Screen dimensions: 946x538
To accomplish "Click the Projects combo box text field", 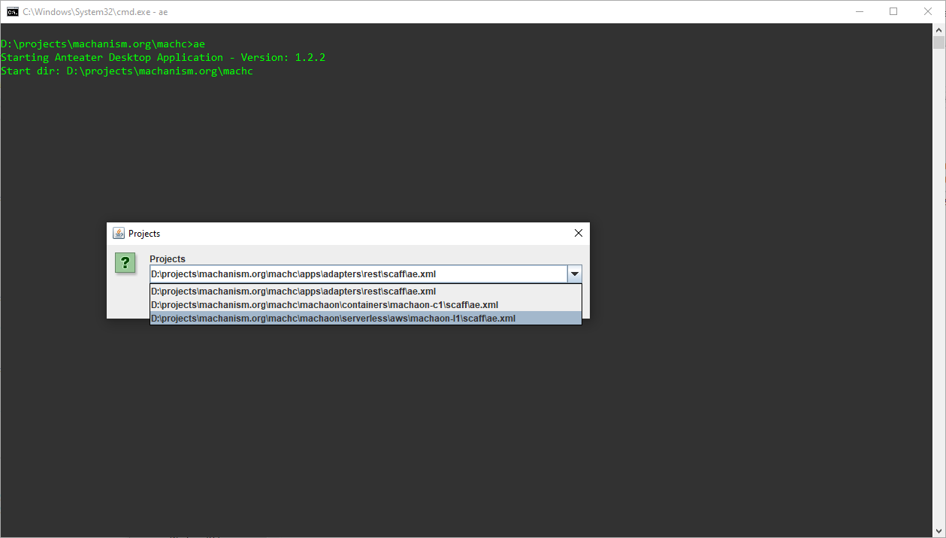I will (x=358, y=274).
